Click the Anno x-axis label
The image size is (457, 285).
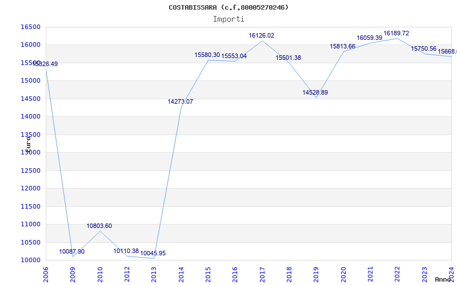coord(443,279)
